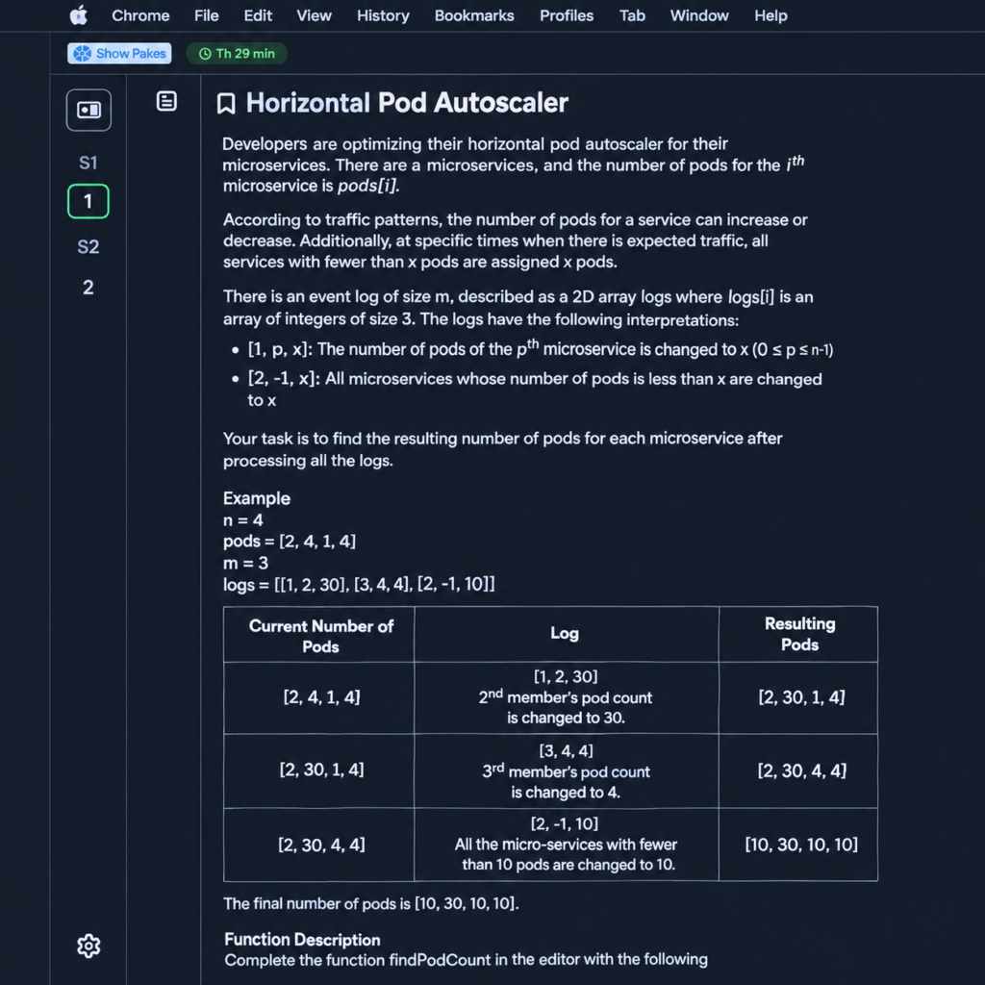Image resolution: width=985 pixels, height=985 pixels.
Task: Select question 1 in the sidebar
Action: coord(88,202)
